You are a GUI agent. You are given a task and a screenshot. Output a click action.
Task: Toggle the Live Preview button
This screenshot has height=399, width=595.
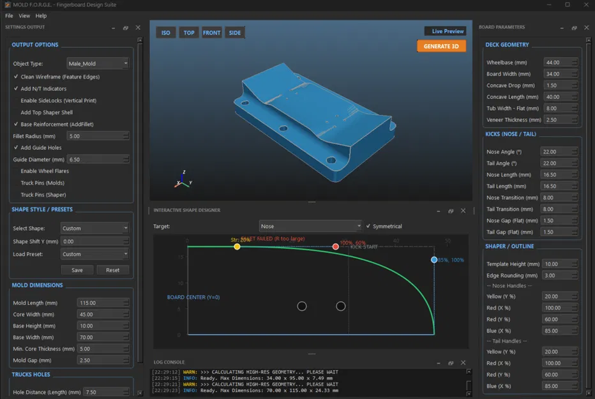445,31
